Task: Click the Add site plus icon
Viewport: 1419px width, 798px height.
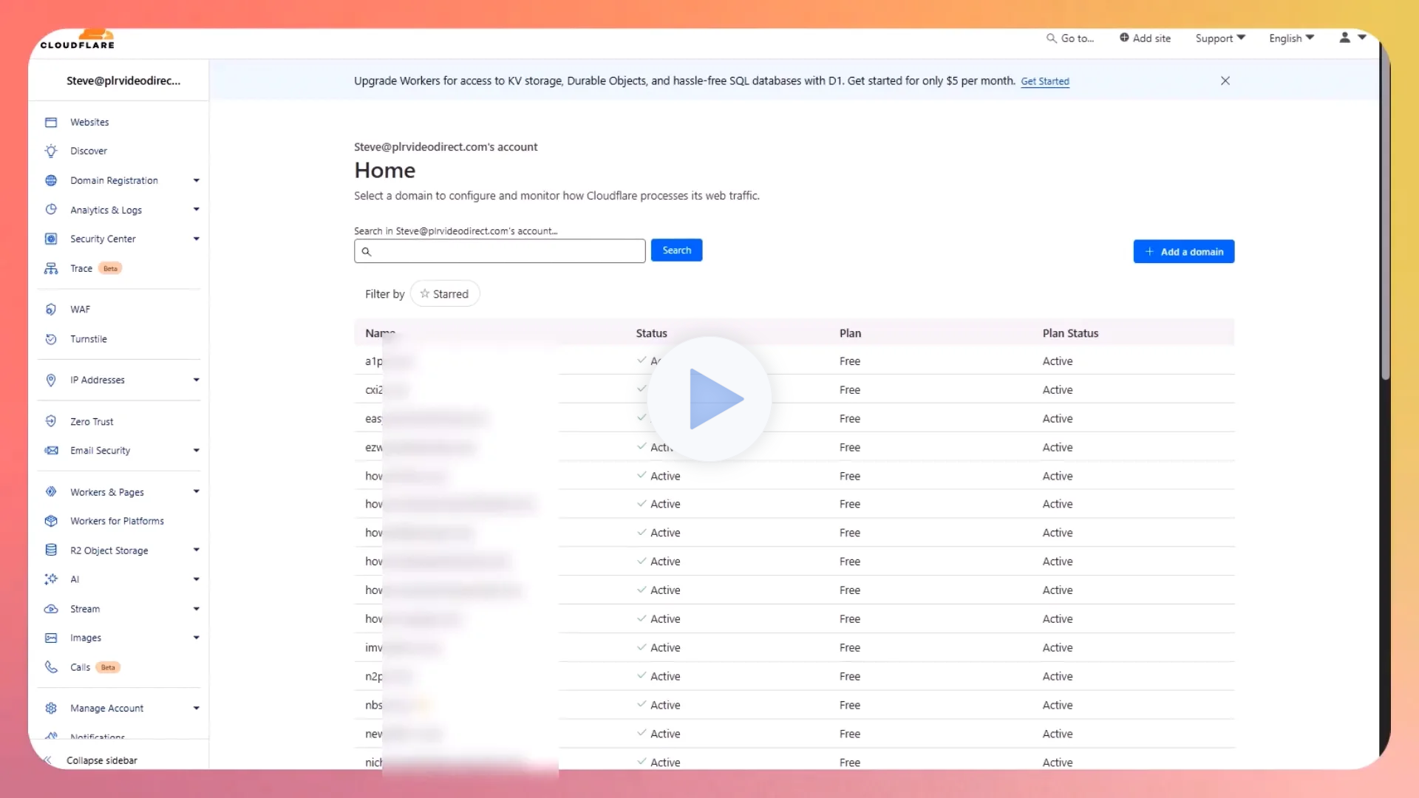Action: coord(1124,38)
